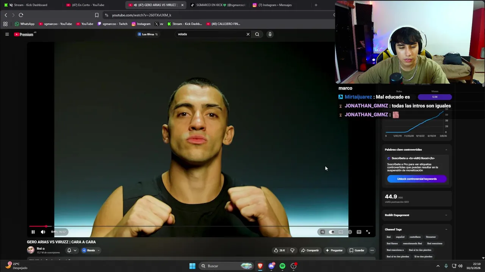Click the notification bell for Ibai
The height and width of the screenshot is (272, 485).
coord(69,250)
